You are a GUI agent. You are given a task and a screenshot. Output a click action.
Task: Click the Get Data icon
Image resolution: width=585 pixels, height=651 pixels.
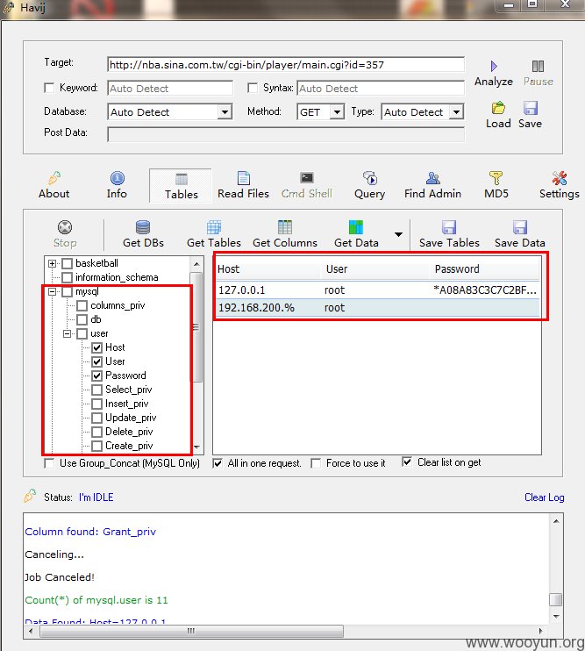pyautogui.click(x=356, y=227)
